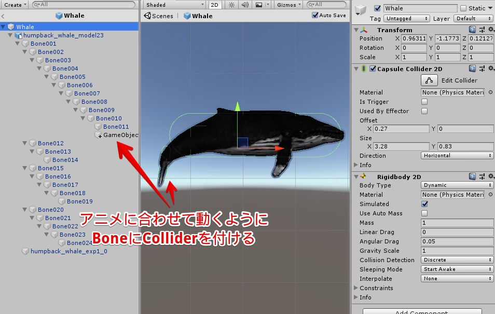
Task: Open the Capsule Collider 2D reference help icon
Action: (472, 69)
